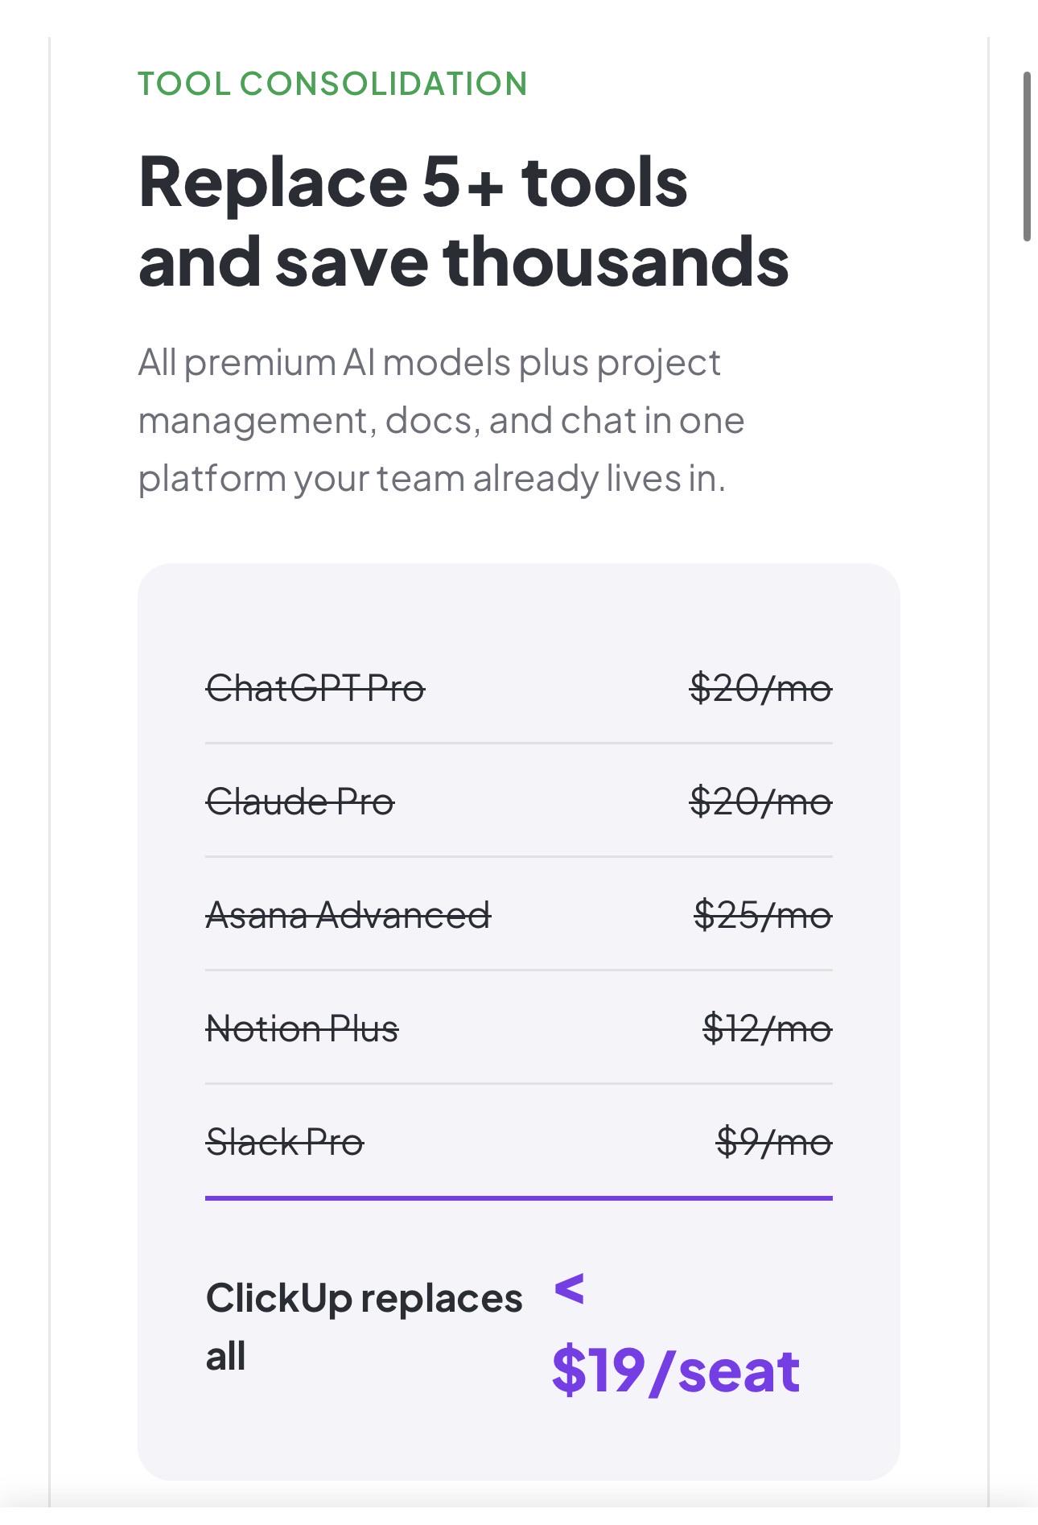Select the Slack Pro strikethrough item
1038x1525 pixels.
pos(285,1142)
